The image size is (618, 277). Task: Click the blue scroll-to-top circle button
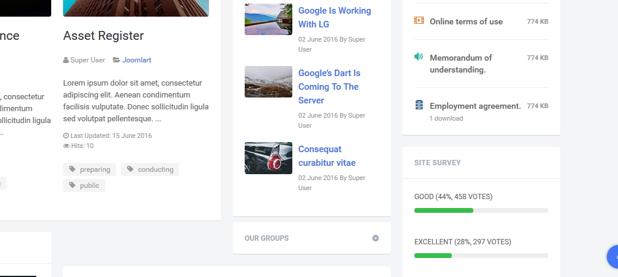click(613, 257)
